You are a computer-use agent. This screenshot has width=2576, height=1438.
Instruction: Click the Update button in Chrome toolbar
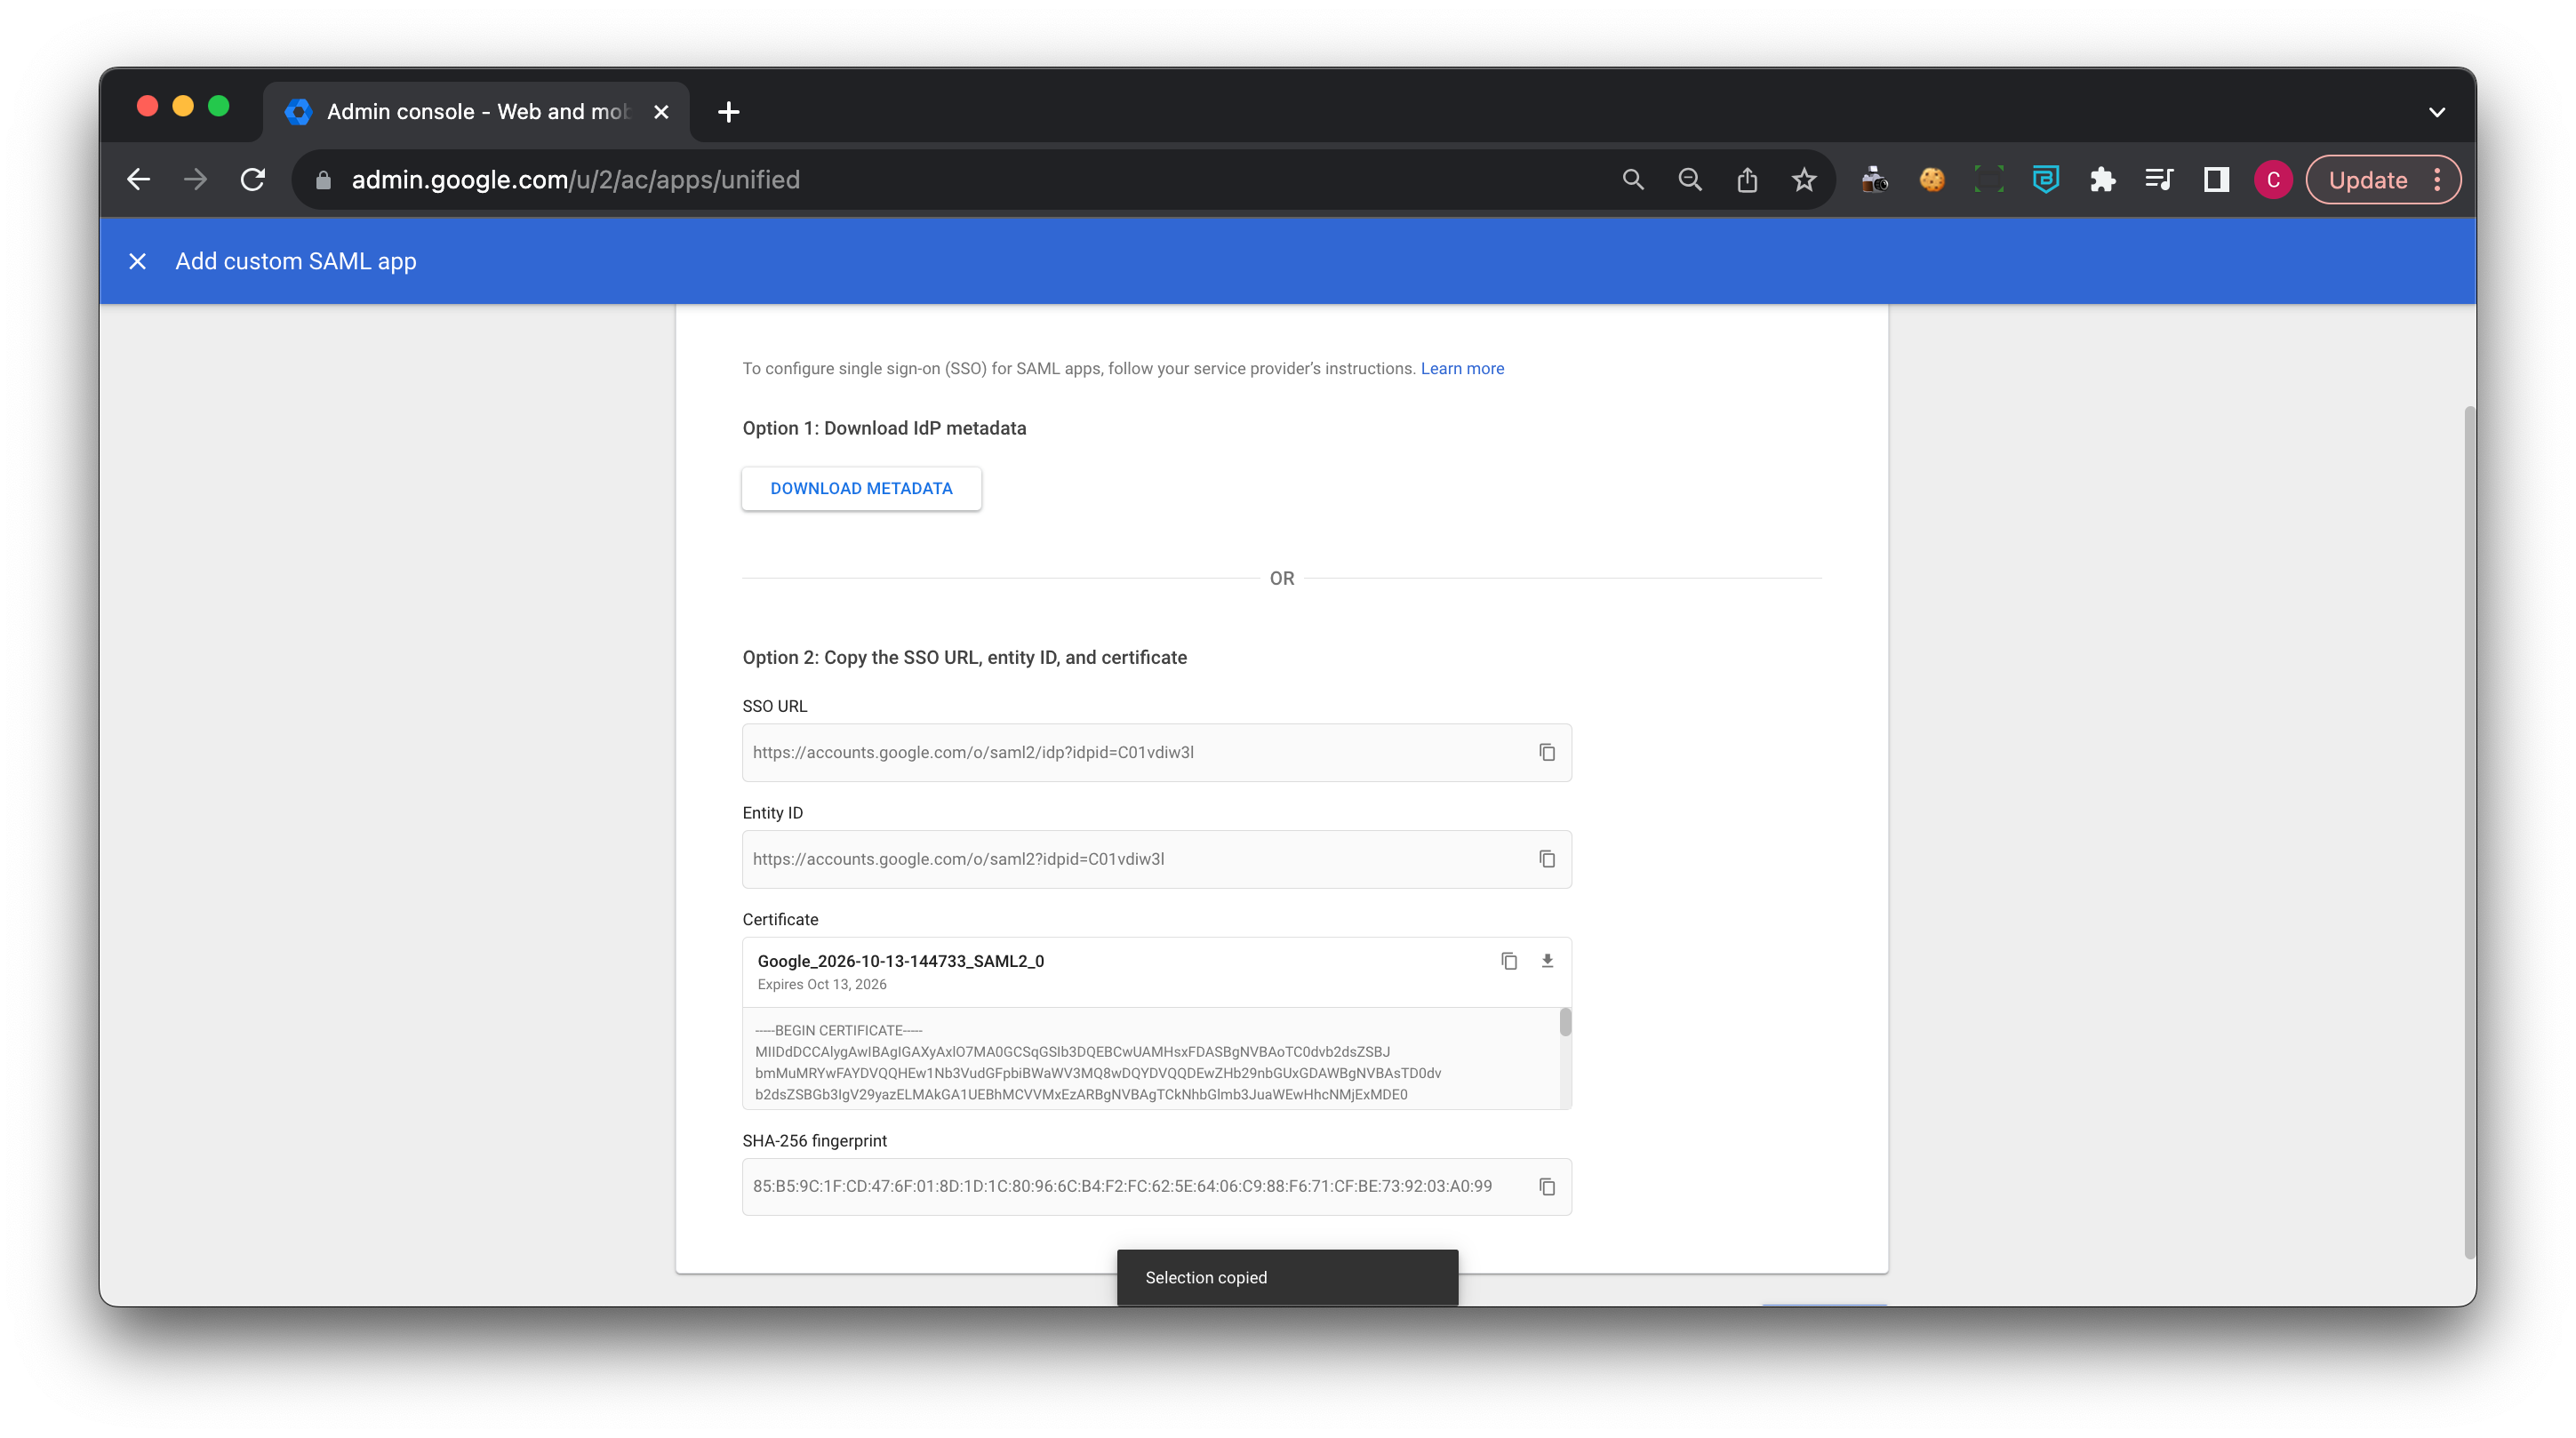coord(2367,180)
